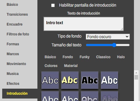Choose the Fondo text style tab

coord(68,57)
